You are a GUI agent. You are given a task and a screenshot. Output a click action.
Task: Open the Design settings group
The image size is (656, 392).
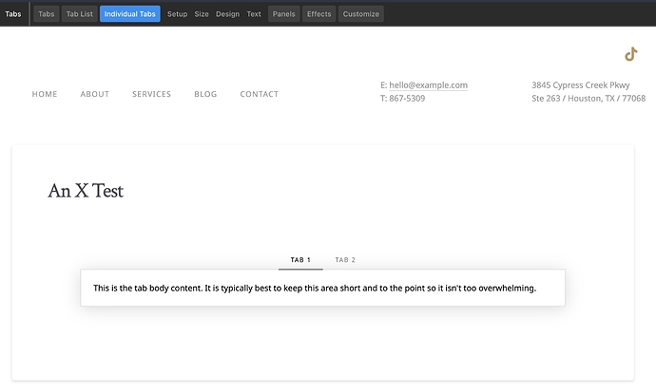click(x=227, y=14)
